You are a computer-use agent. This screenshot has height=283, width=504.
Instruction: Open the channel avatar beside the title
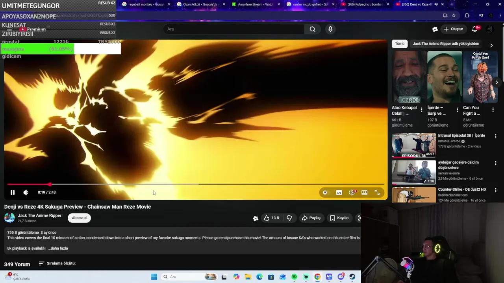[9, 218]
